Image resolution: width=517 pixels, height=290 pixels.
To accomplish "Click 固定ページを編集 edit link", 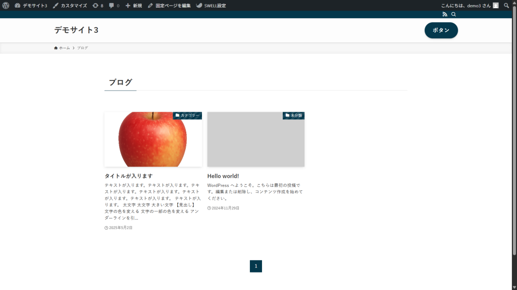I will tap(169, 6).
